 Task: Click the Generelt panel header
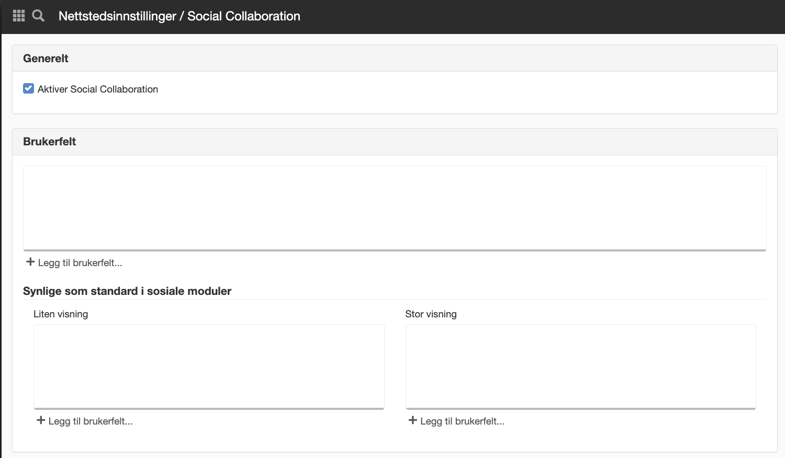395,58
